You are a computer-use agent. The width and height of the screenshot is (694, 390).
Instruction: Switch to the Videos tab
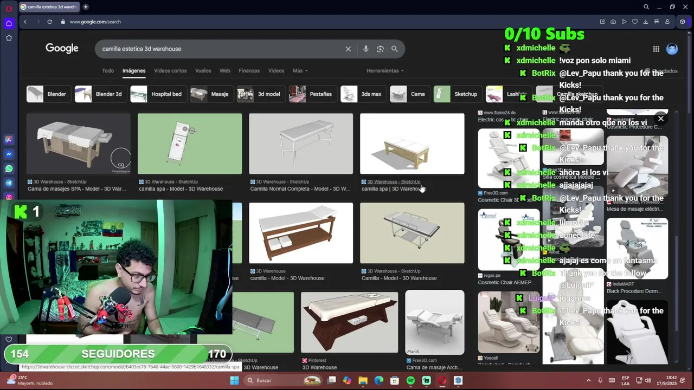(x=276, y=70)
